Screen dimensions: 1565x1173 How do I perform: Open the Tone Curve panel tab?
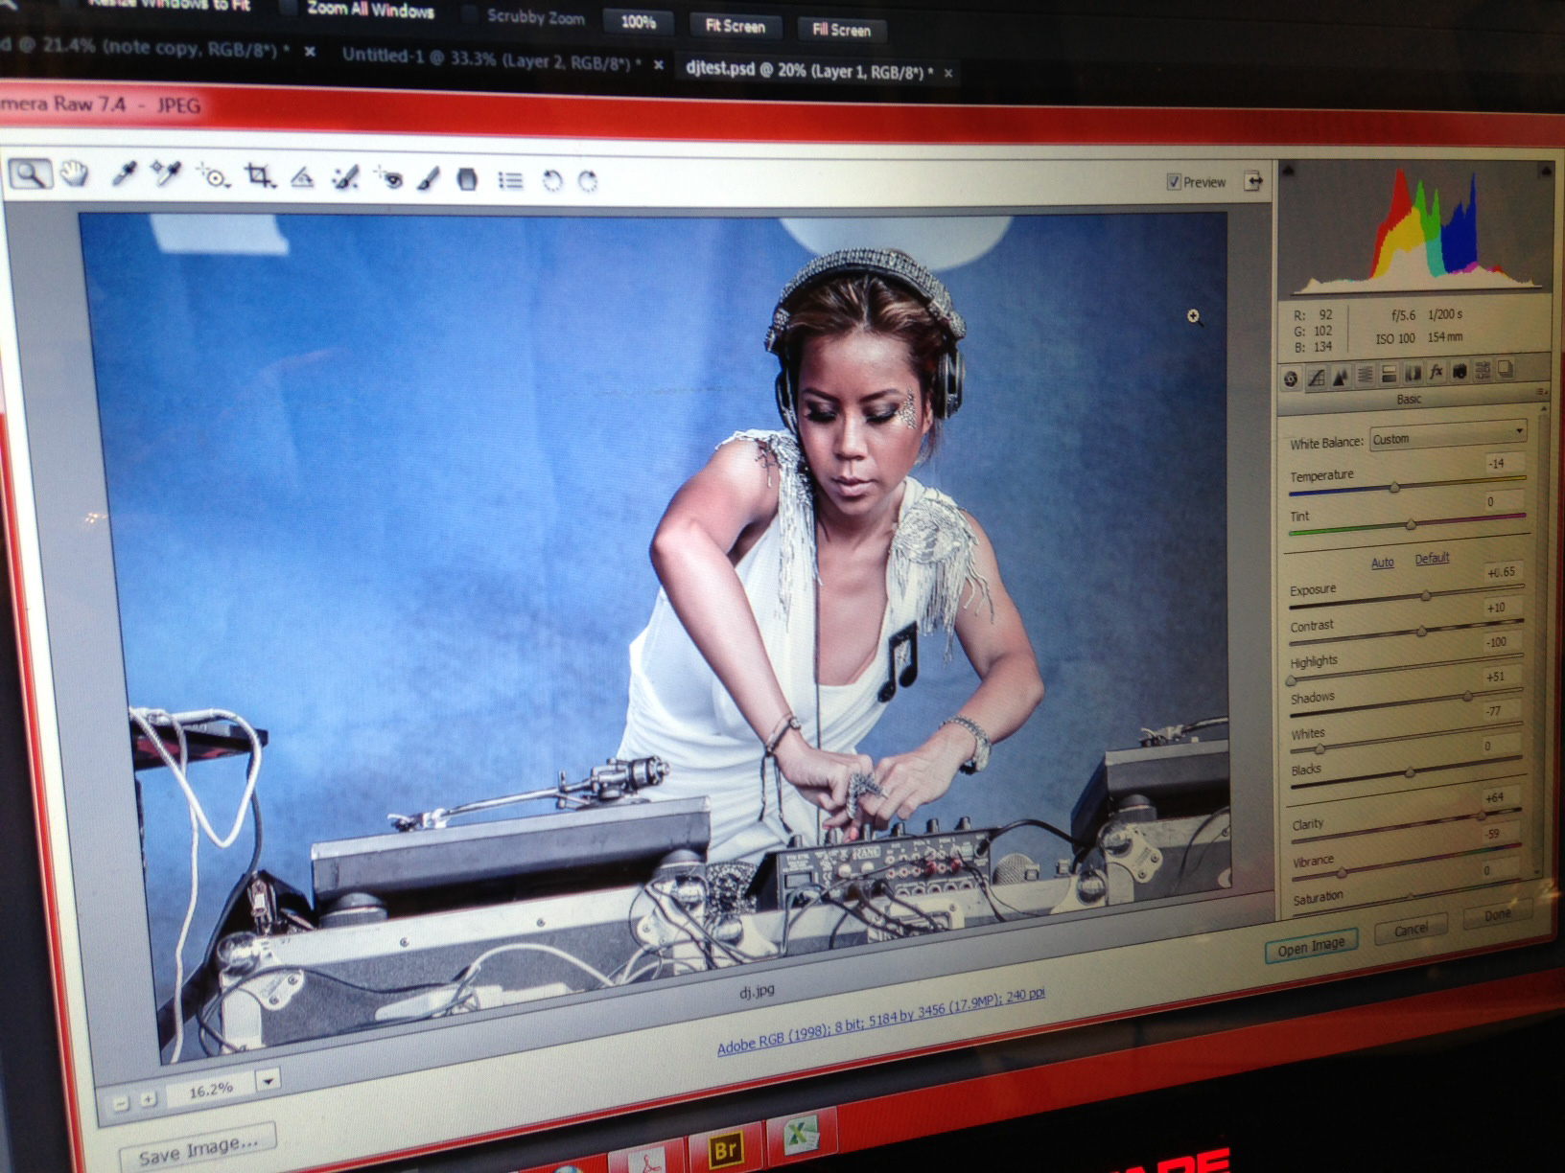(x=1317, y=378)
